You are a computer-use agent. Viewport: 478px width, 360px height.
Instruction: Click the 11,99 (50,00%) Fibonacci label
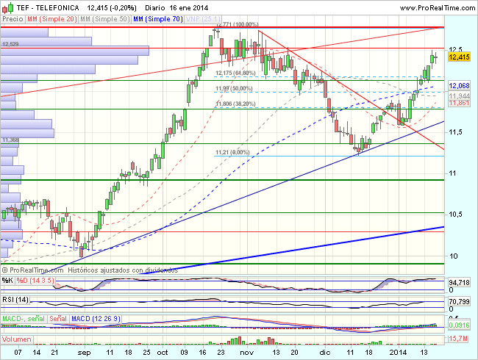[x=234, y=89]
